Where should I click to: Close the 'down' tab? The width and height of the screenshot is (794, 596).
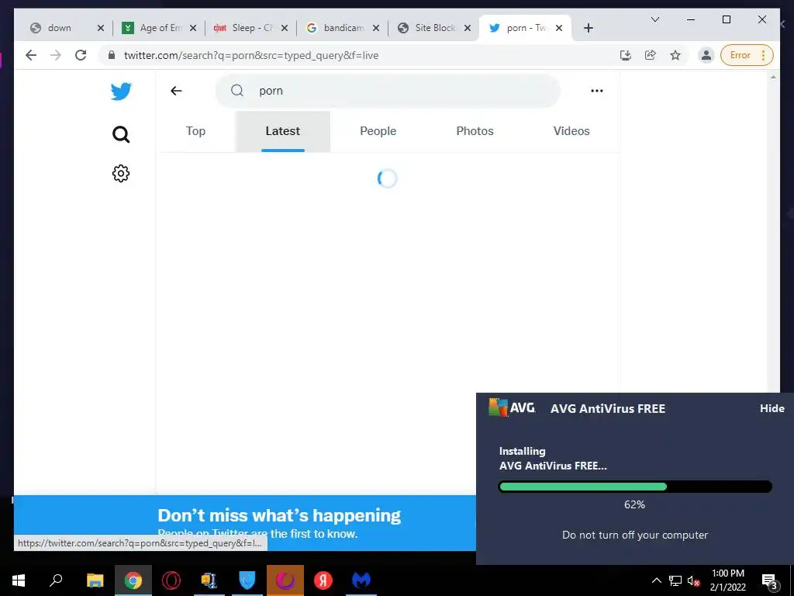click(100, 28)
